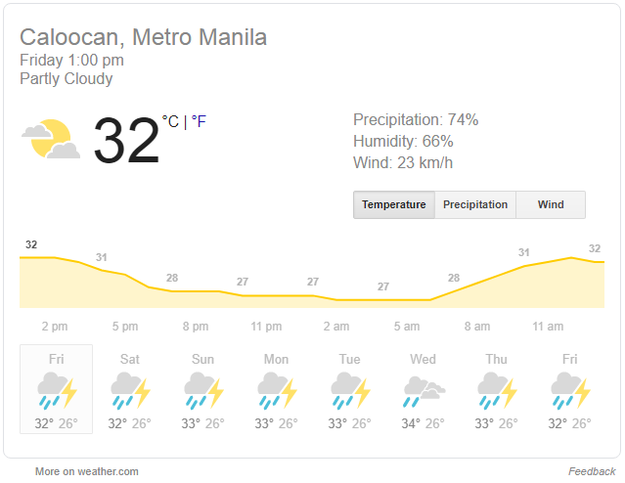
Task: Select Monday's thunderstorm forecast icon
Action: [277, 390]
